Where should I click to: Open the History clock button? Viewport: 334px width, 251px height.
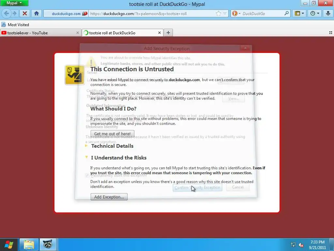tap(315, 14)
